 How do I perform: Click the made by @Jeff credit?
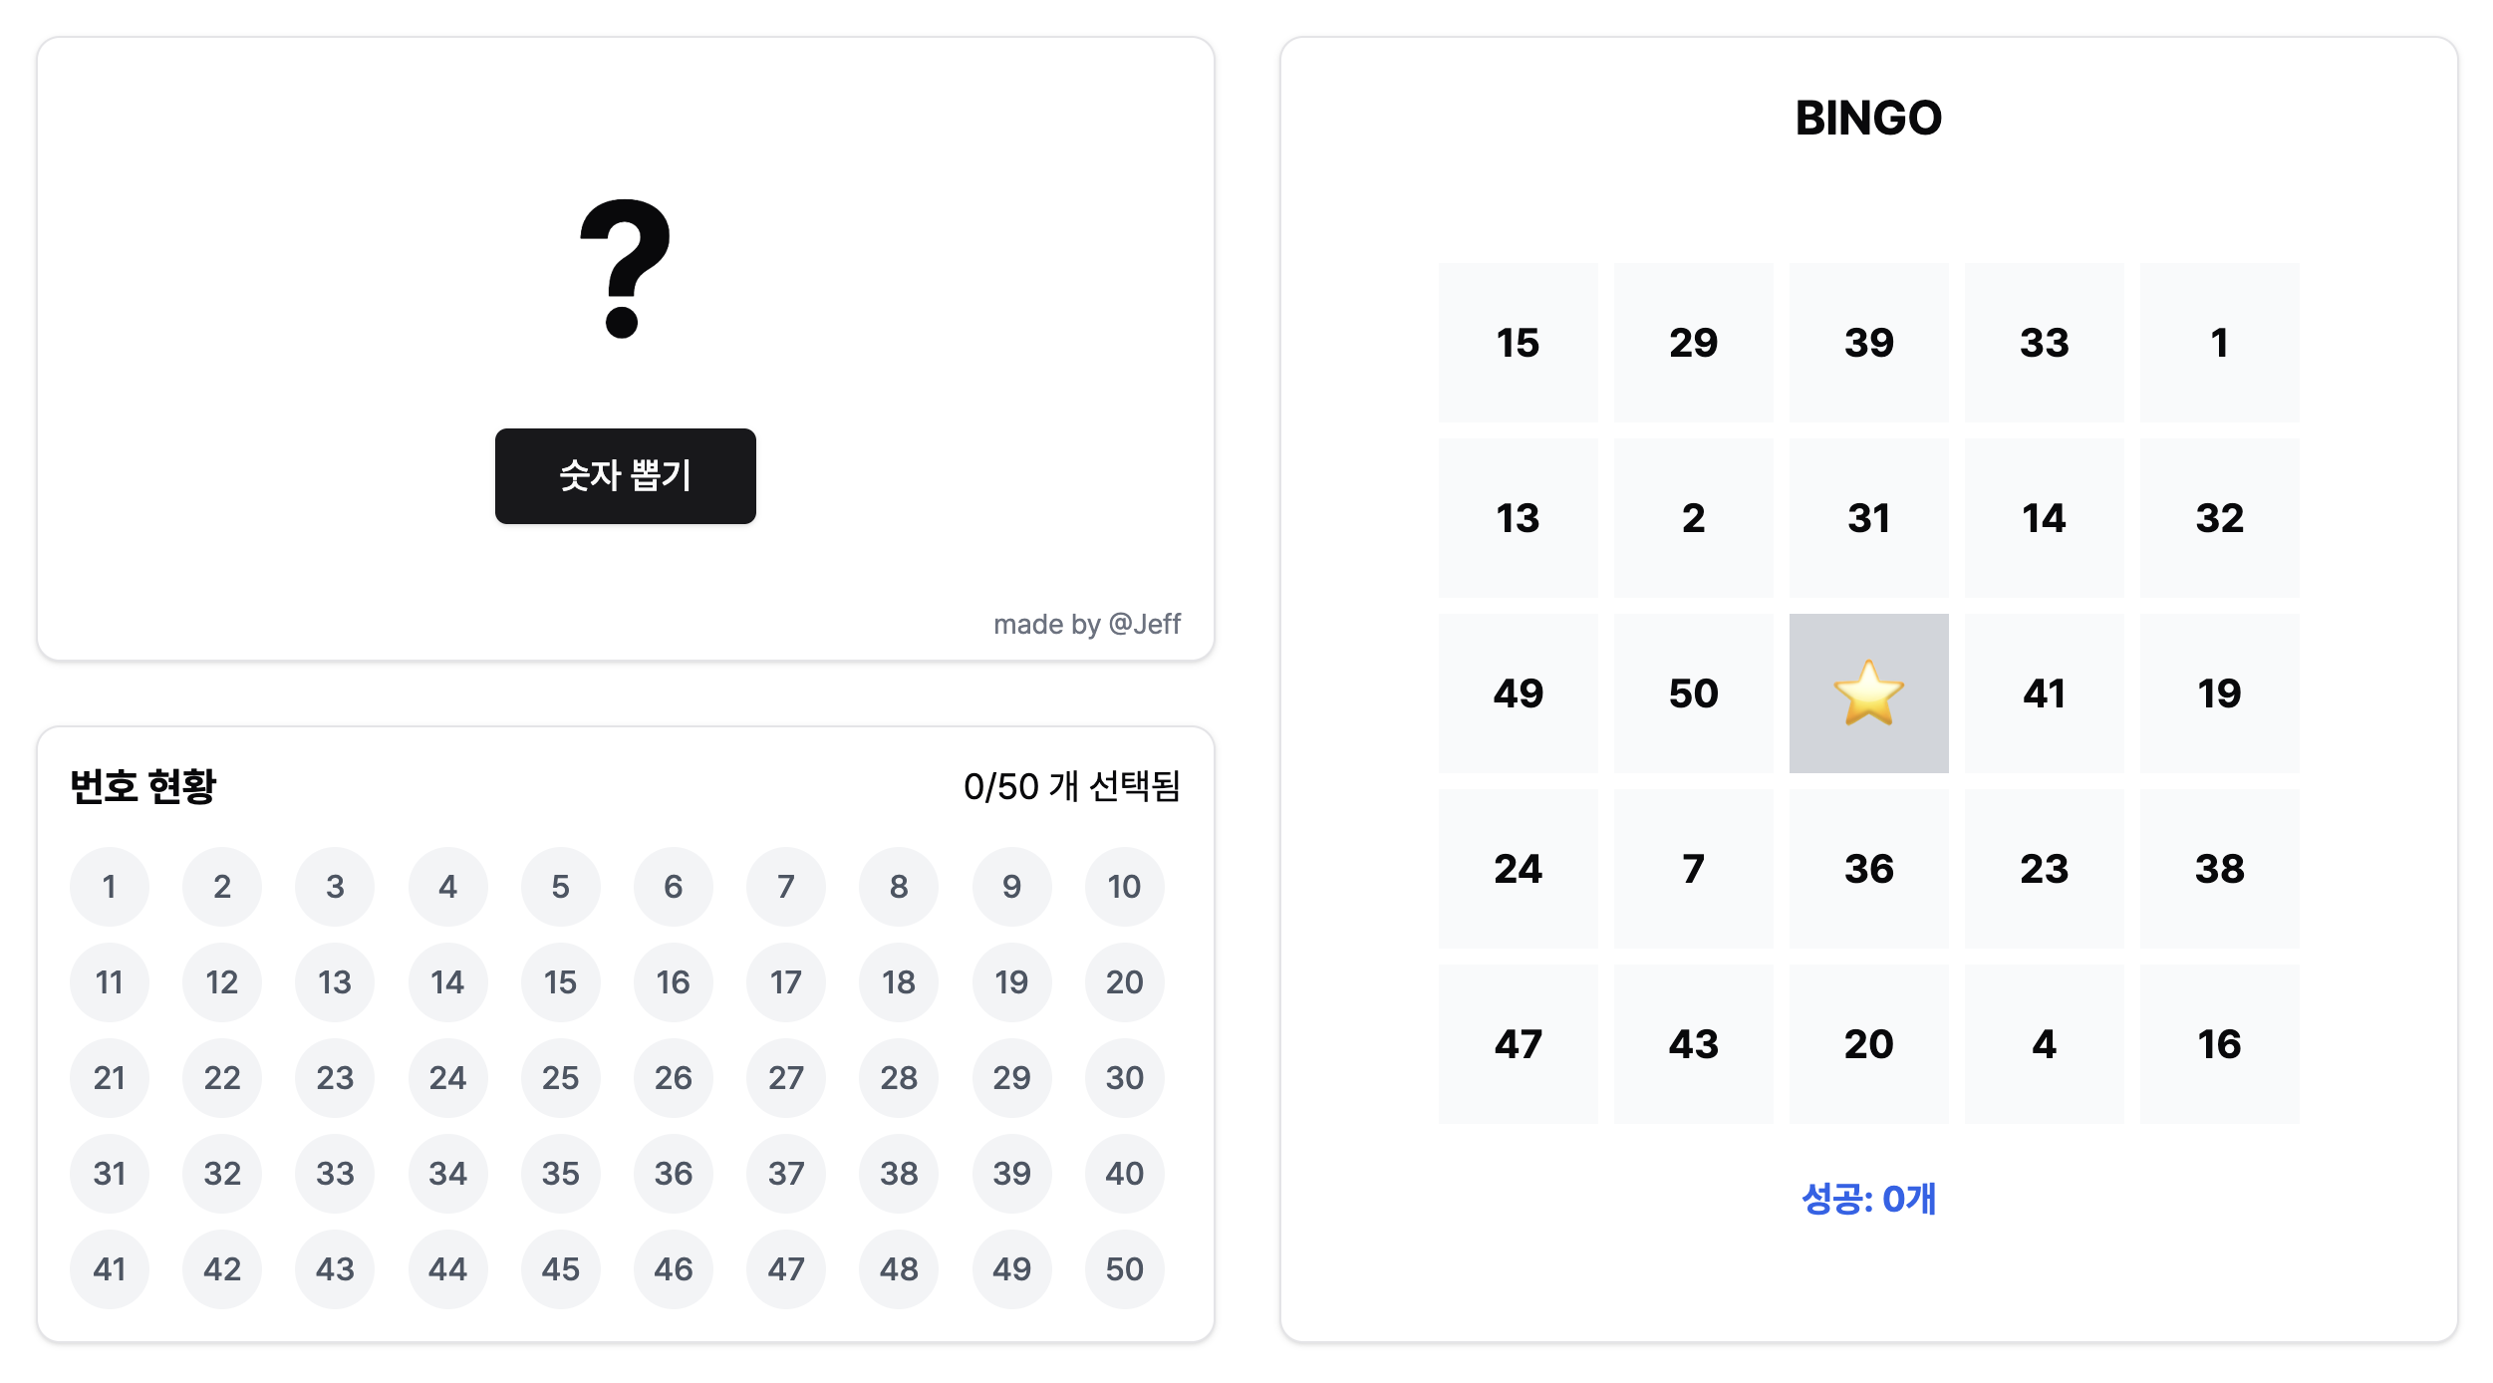[x=1086, y=624]
